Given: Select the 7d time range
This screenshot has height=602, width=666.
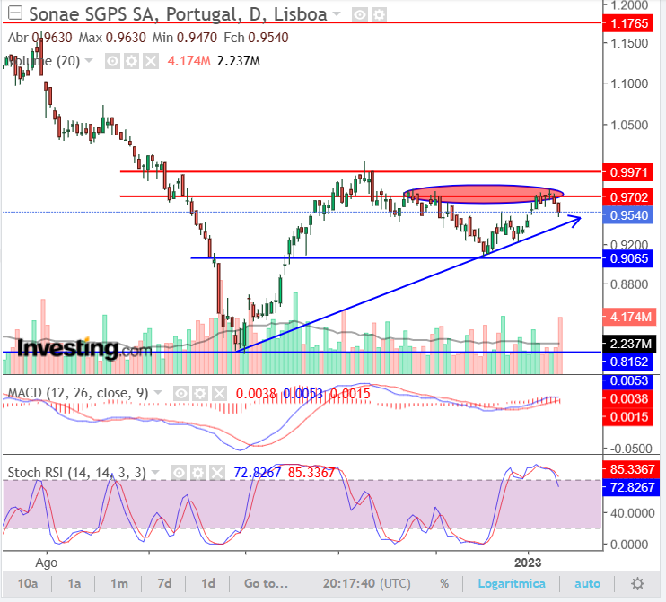Looking at the screenshot, I should click(164, 583).
